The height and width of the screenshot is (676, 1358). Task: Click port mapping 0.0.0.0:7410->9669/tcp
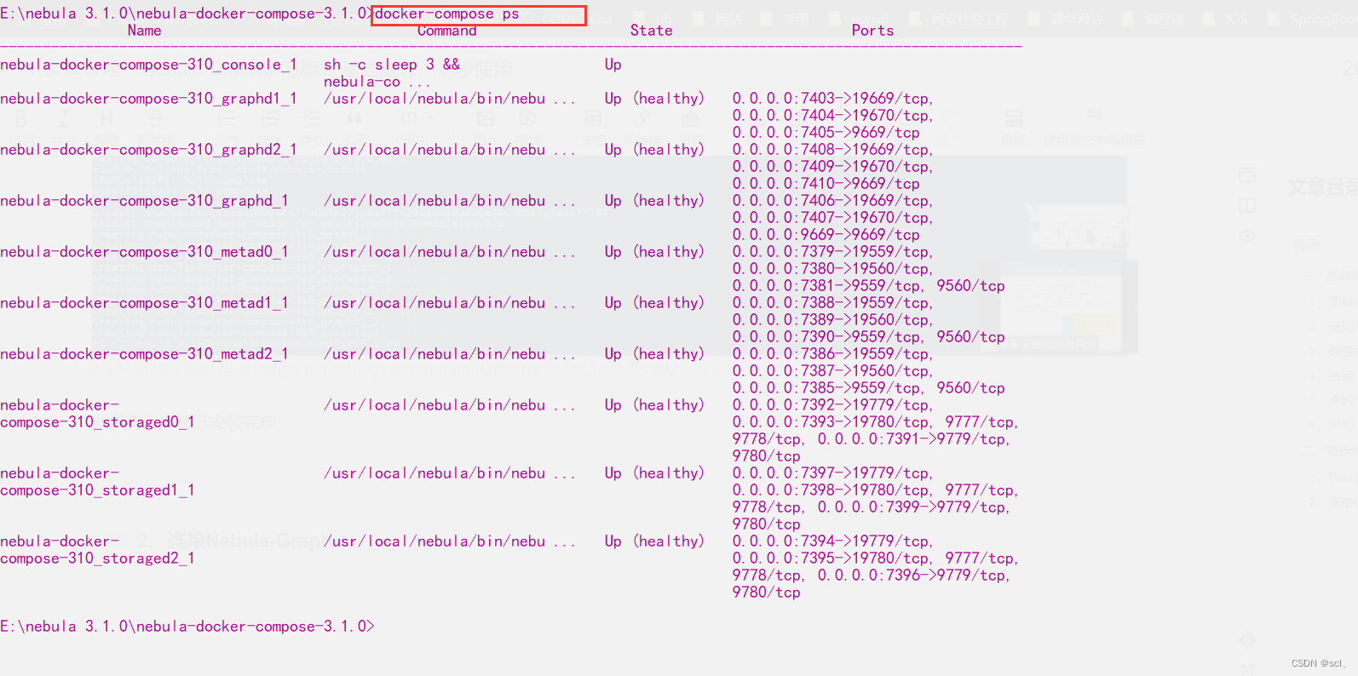tap(826, 184)
